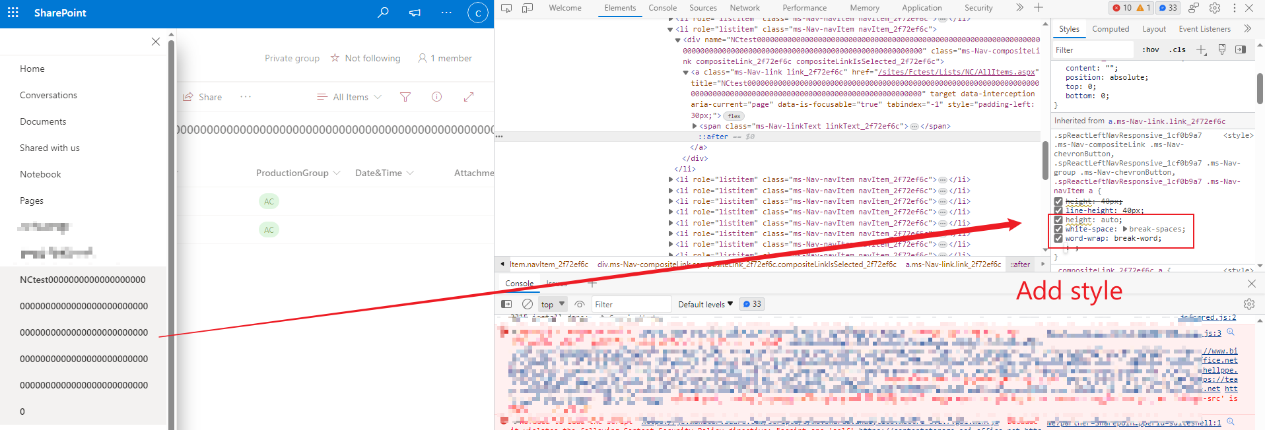
Task: Switch to the Performance tab
Action: pos(804,8)
